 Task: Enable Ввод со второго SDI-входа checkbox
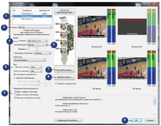[x=15, y=95]
